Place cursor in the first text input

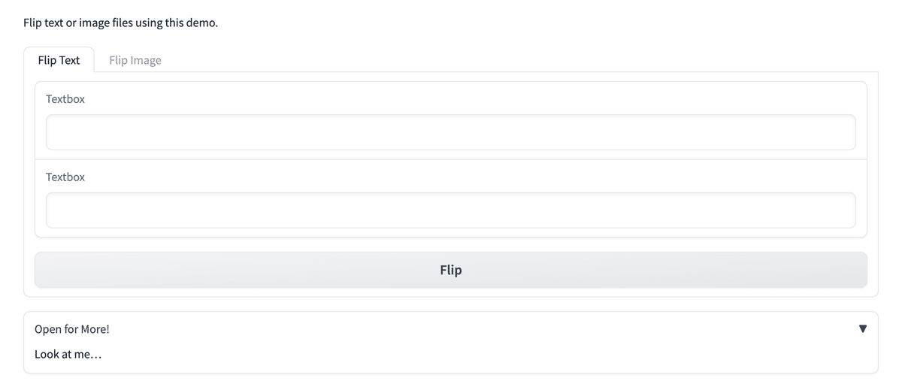[450, 132]
